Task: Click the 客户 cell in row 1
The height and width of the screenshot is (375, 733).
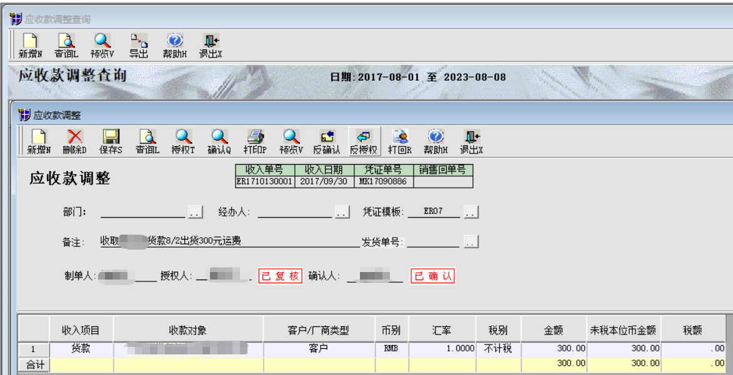Action: click(x=319, y=349)
